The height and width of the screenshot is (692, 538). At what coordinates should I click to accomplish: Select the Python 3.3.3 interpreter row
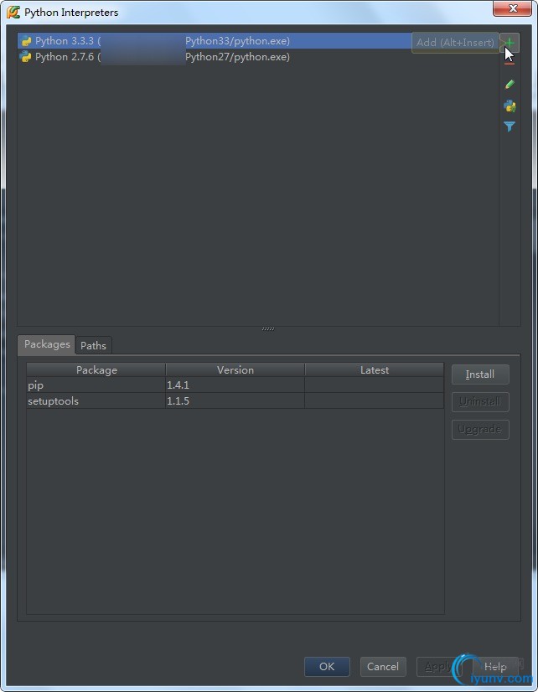(x=258, y=41)
